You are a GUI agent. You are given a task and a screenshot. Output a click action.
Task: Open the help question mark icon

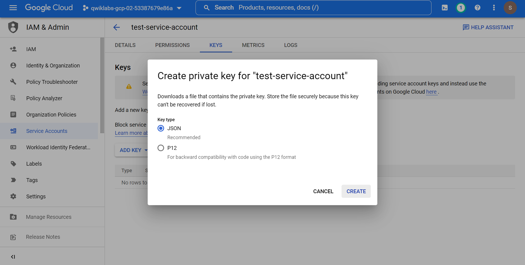tap(477, 8)
